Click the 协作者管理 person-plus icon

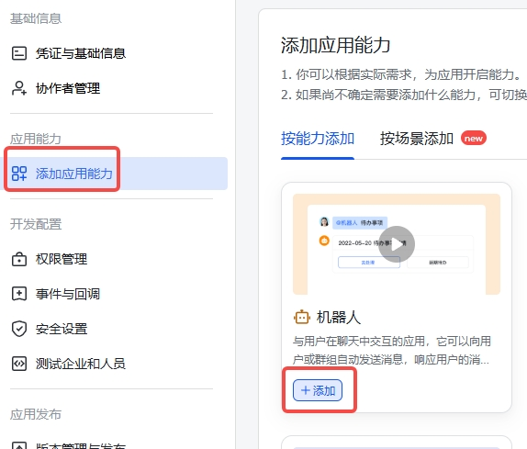click(19, 88)
